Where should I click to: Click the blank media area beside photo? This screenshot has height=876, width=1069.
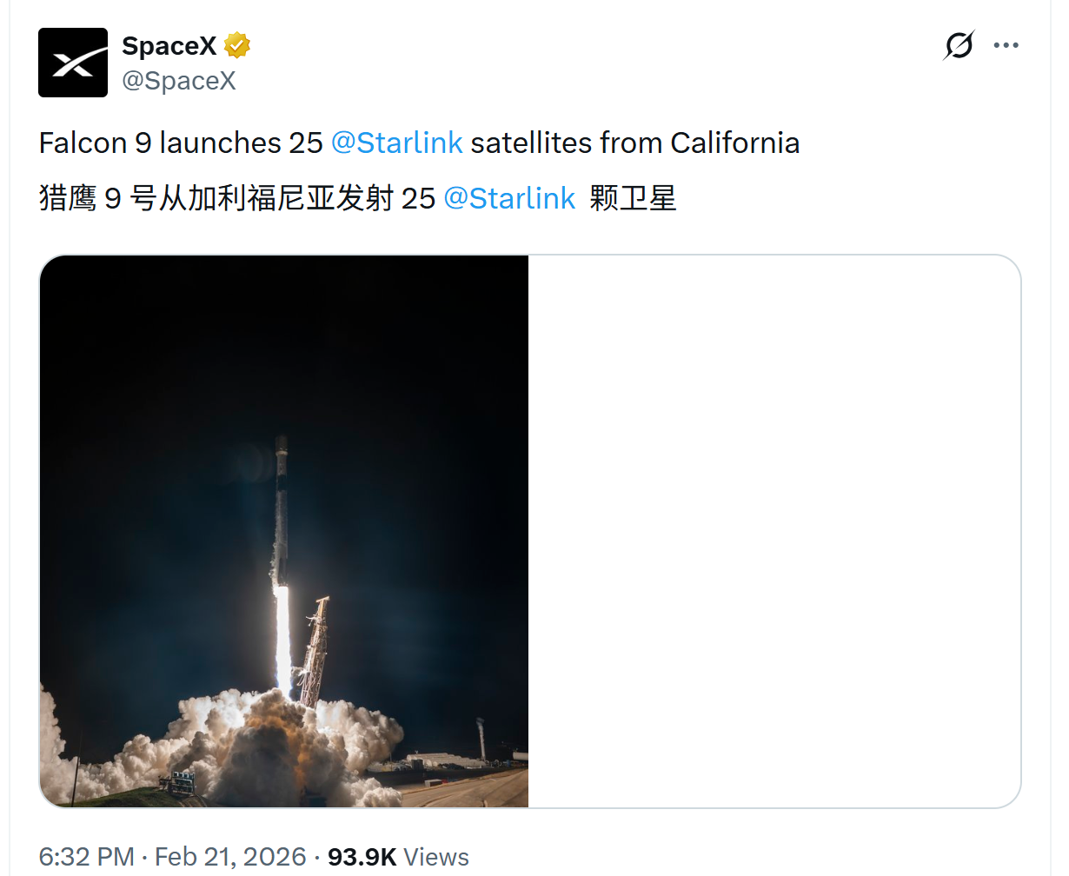coord(774,530)
